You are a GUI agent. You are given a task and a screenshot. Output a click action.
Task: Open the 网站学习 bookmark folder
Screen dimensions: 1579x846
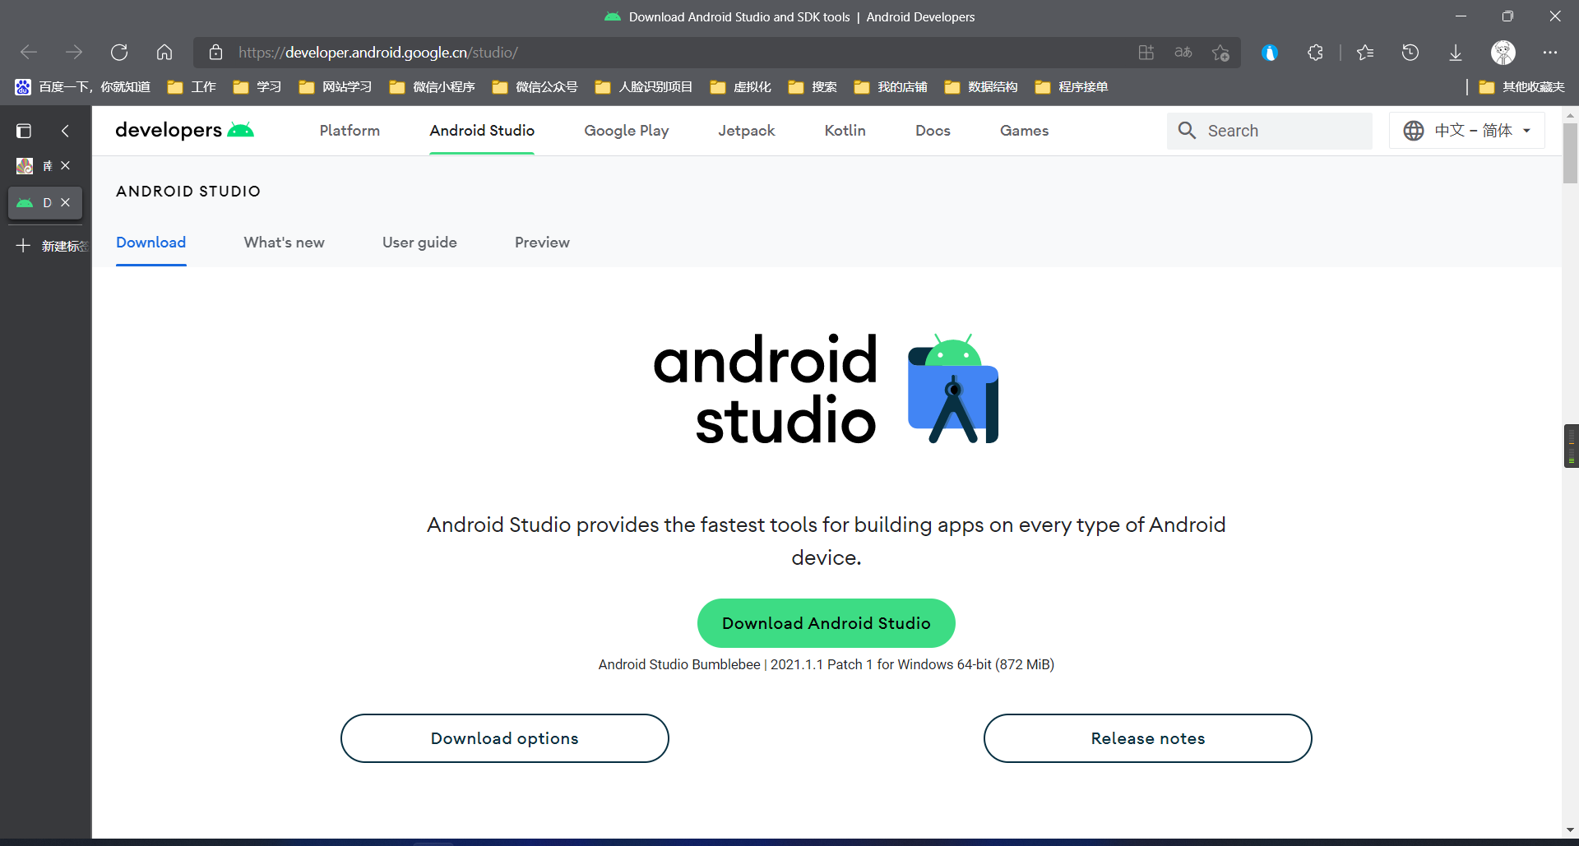point(336,87)
